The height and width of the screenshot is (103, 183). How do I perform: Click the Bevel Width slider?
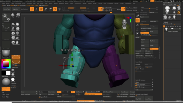click(x=149, y=35)
